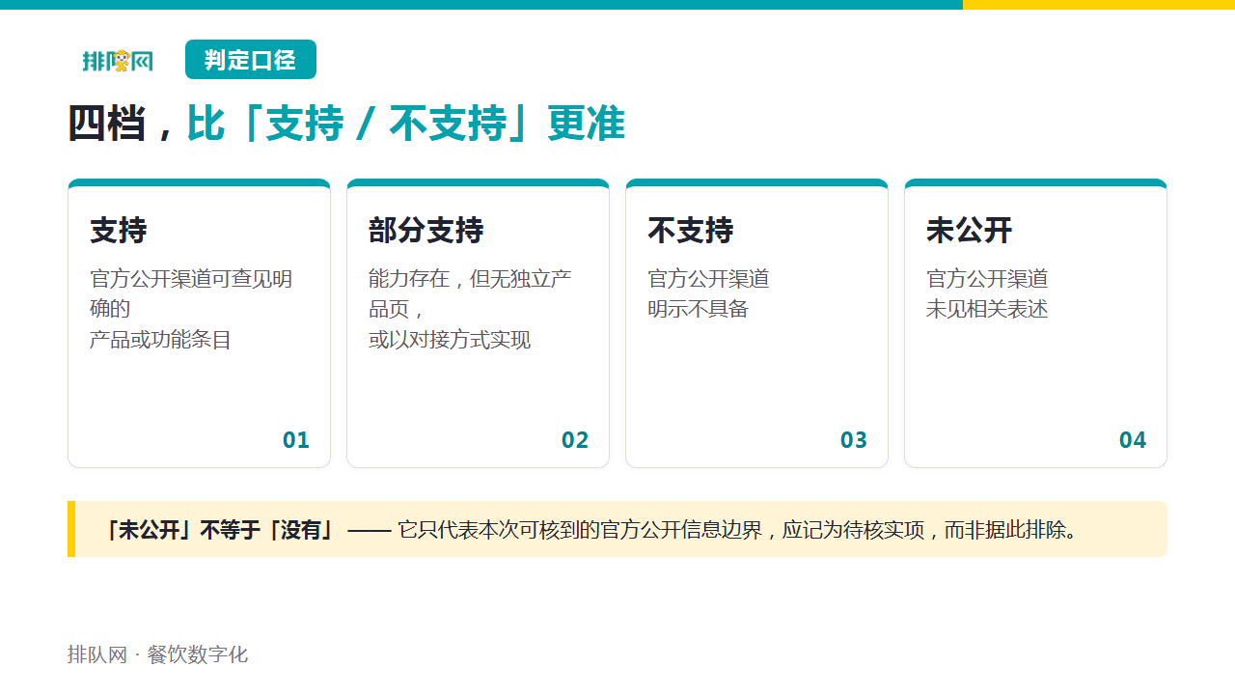Select the 支持 heading in card 01

(119, 231)
